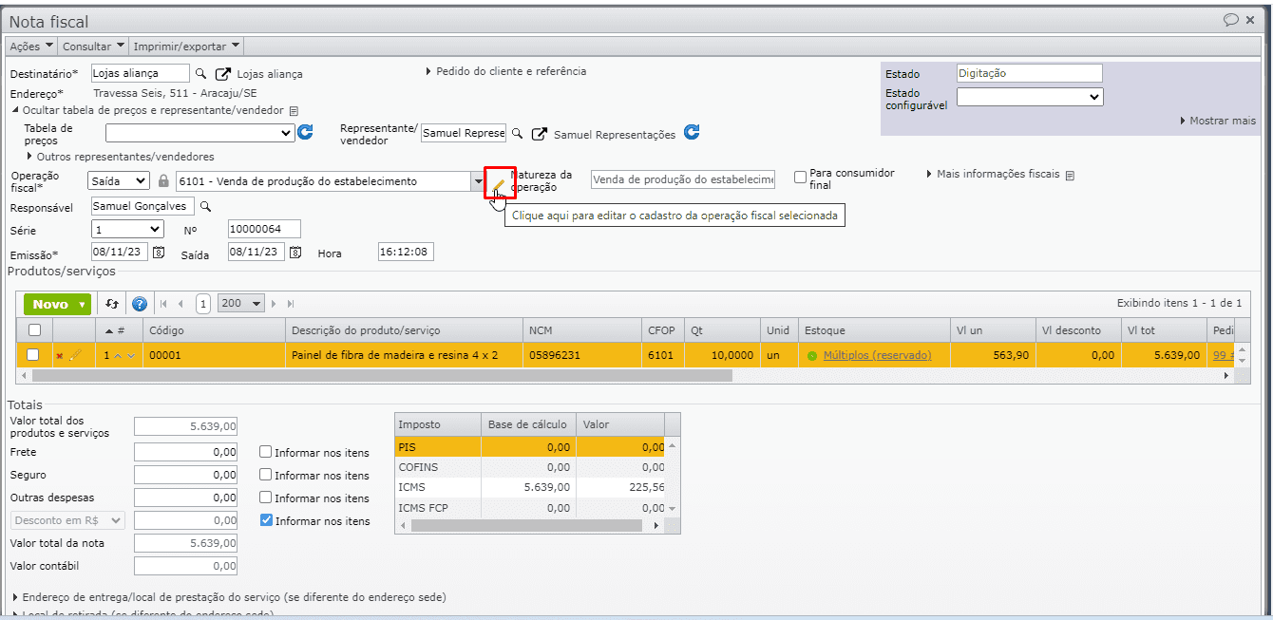1273x620 pixels.
Task: Delete item 00001 with red X
Action: 60,355
